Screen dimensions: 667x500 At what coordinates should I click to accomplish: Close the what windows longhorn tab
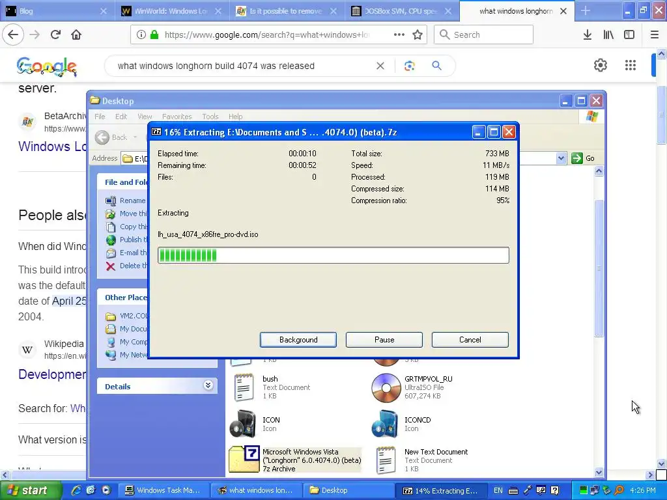point(563,11)
